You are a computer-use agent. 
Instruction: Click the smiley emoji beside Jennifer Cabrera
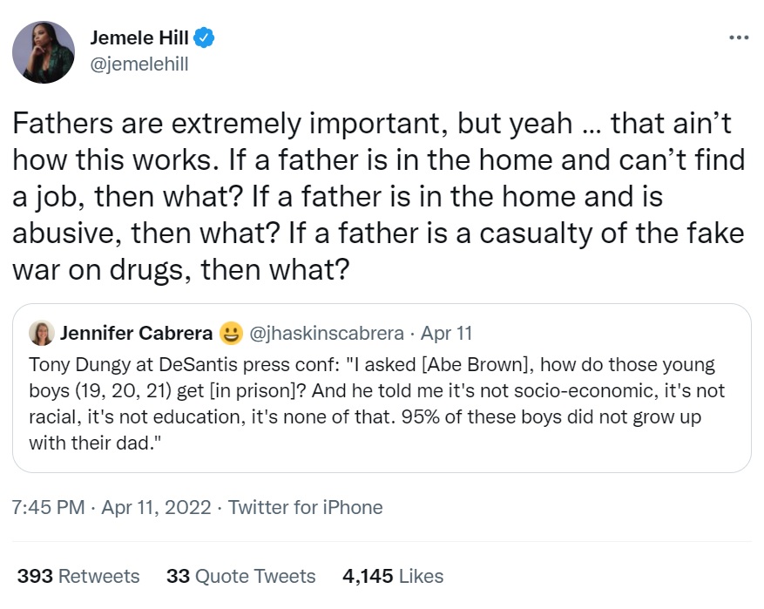pos(231,334)
